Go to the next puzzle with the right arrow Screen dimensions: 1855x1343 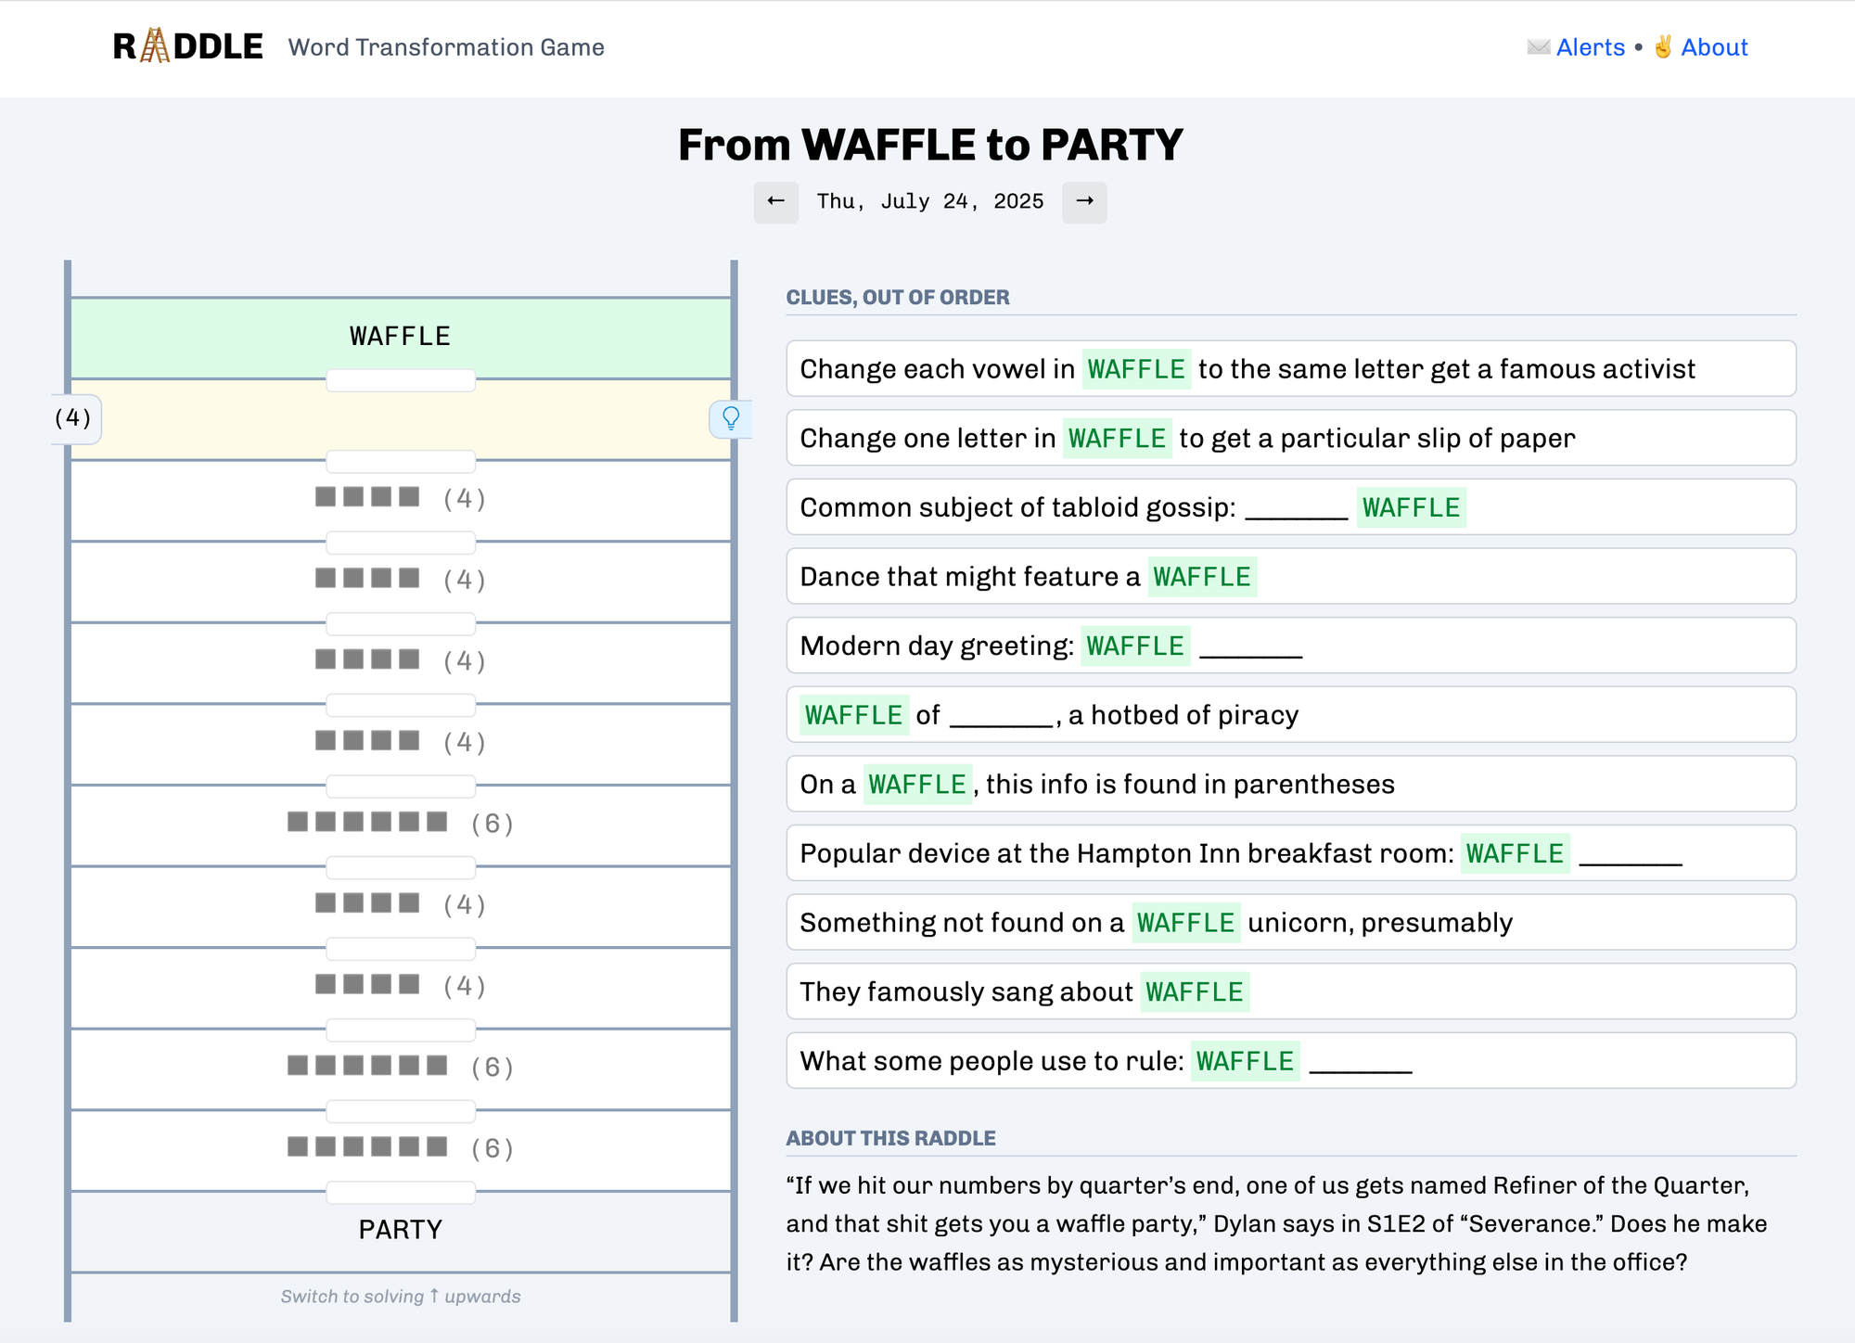(x=1085, y=201)
